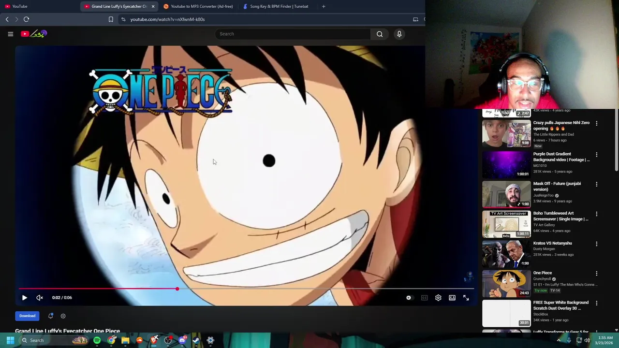Play the paused video
The image size is (619, 348).
pos(24,298)
